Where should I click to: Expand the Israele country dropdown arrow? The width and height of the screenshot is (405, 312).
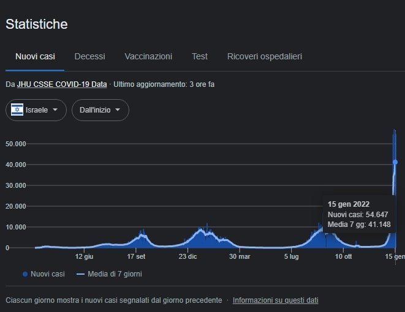tap(55, 110)
